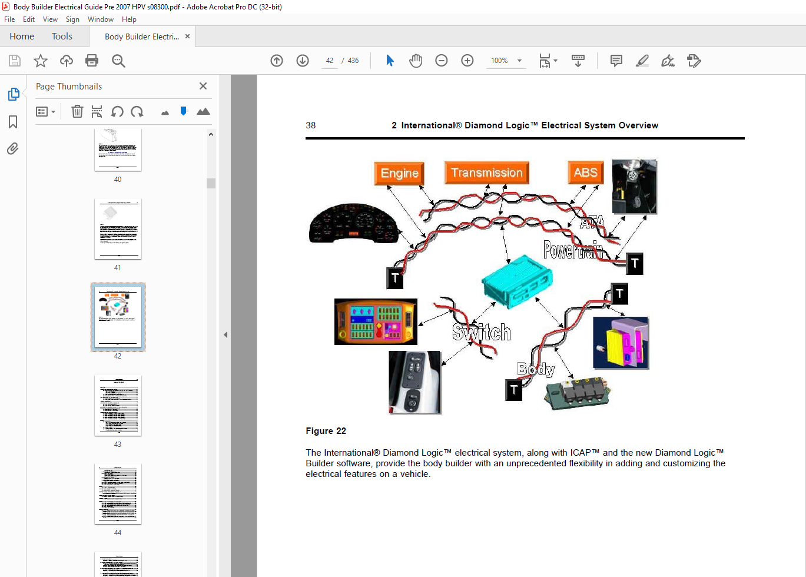The width and height of the screenshot is (806, 577).
Task: Select the arrow selection tool
Action: 390,61
